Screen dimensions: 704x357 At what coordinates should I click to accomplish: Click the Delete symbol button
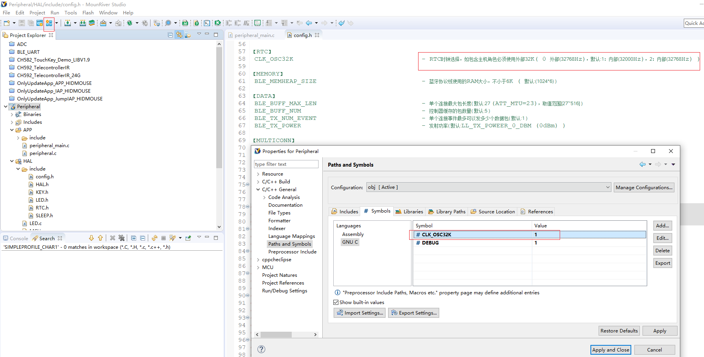click(662, 250)
